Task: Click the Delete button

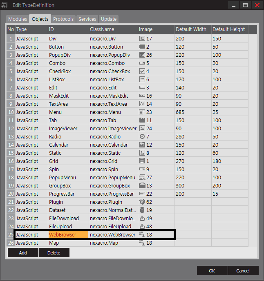Action: (x=54, y=253)
